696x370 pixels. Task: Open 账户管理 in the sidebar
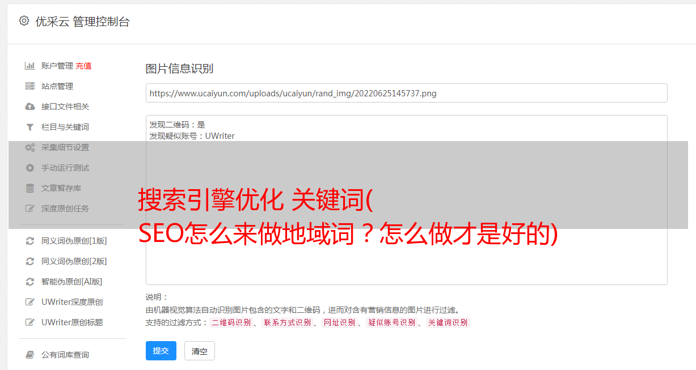57,66
